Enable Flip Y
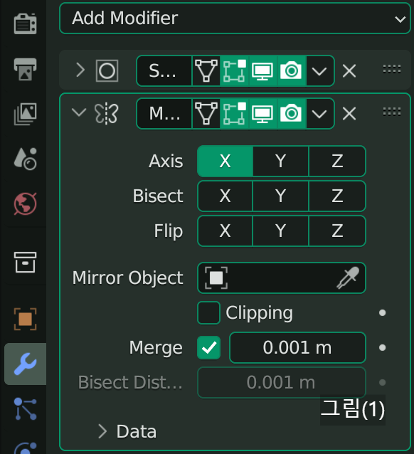Image resolution: width=414 pixels, height=454 pixels. coord(281,231)
